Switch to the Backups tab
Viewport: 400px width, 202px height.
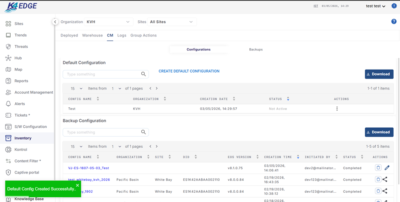click(x=256, y=50)
